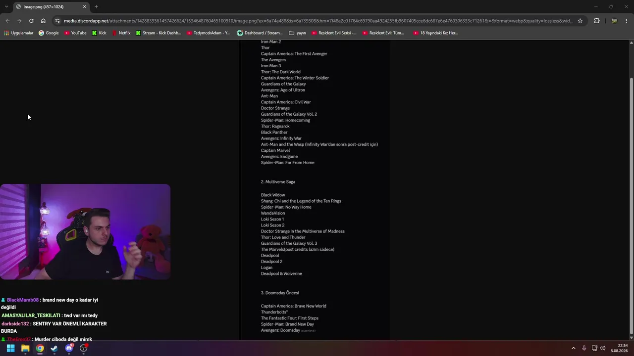Image resolution: width=634 pixels, height=356 pixels.
Task: Open the Kick bookmark
Action: (99, 33)
